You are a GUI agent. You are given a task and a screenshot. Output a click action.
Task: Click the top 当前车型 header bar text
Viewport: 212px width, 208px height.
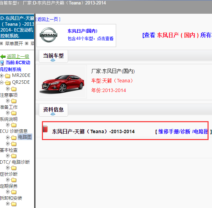click(53, 3)
